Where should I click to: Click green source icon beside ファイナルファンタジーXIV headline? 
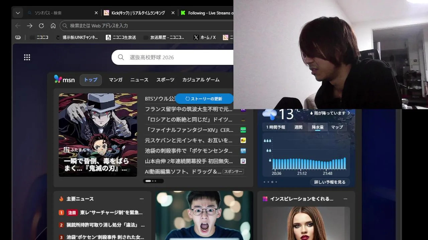coord(243,130)
